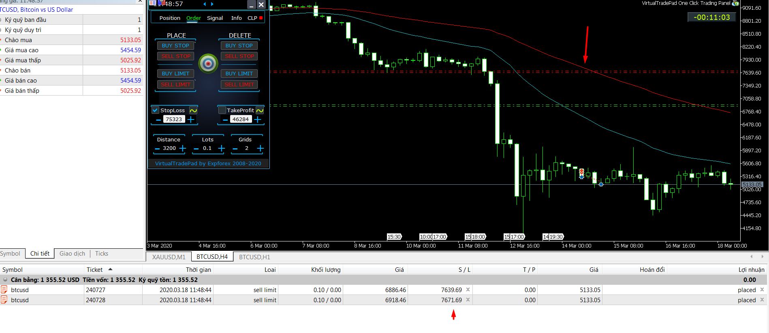
Task: Click the Distance value field 3200
Action: 169,148
